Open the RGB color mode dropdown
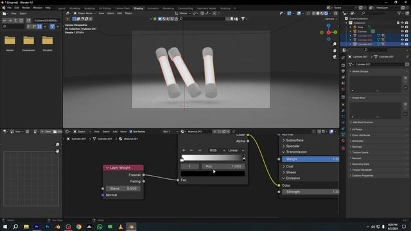Image resolution: width=411 pixels, height=231 pixels. [x=217, y=150]
